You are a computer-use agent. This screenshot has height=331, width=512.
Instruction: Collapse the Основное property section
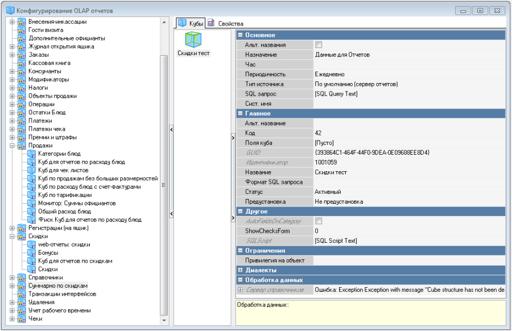point(241,35)
